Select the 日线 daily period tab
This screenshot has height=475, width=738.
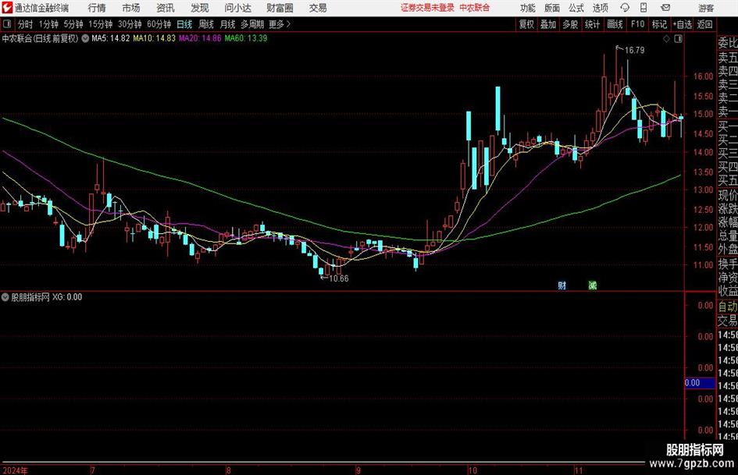(184, 24)
